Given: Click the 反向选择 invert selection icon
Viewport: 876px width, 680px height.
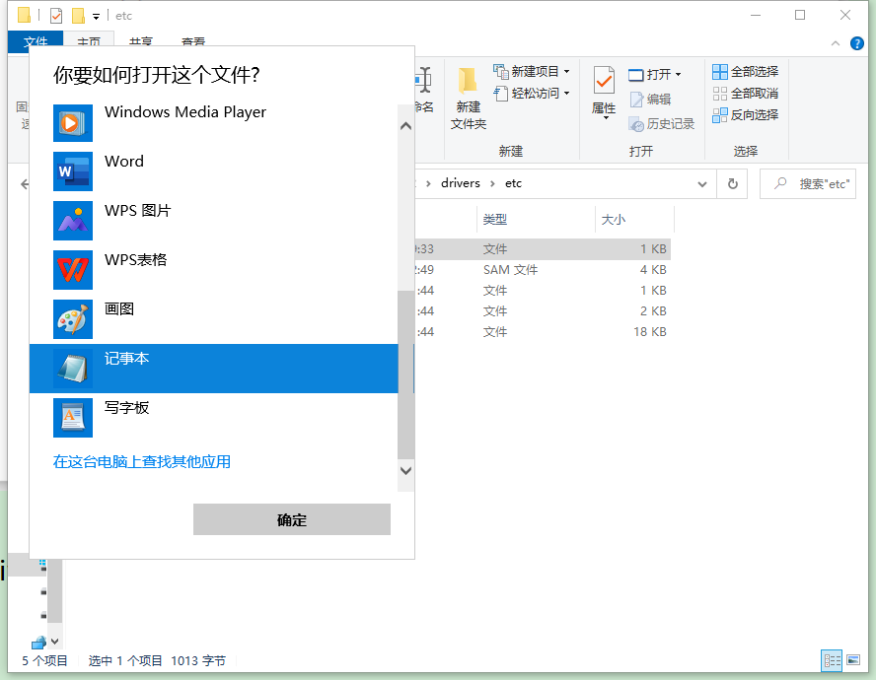Looking at the screenshot, I should tap(720, 115).
